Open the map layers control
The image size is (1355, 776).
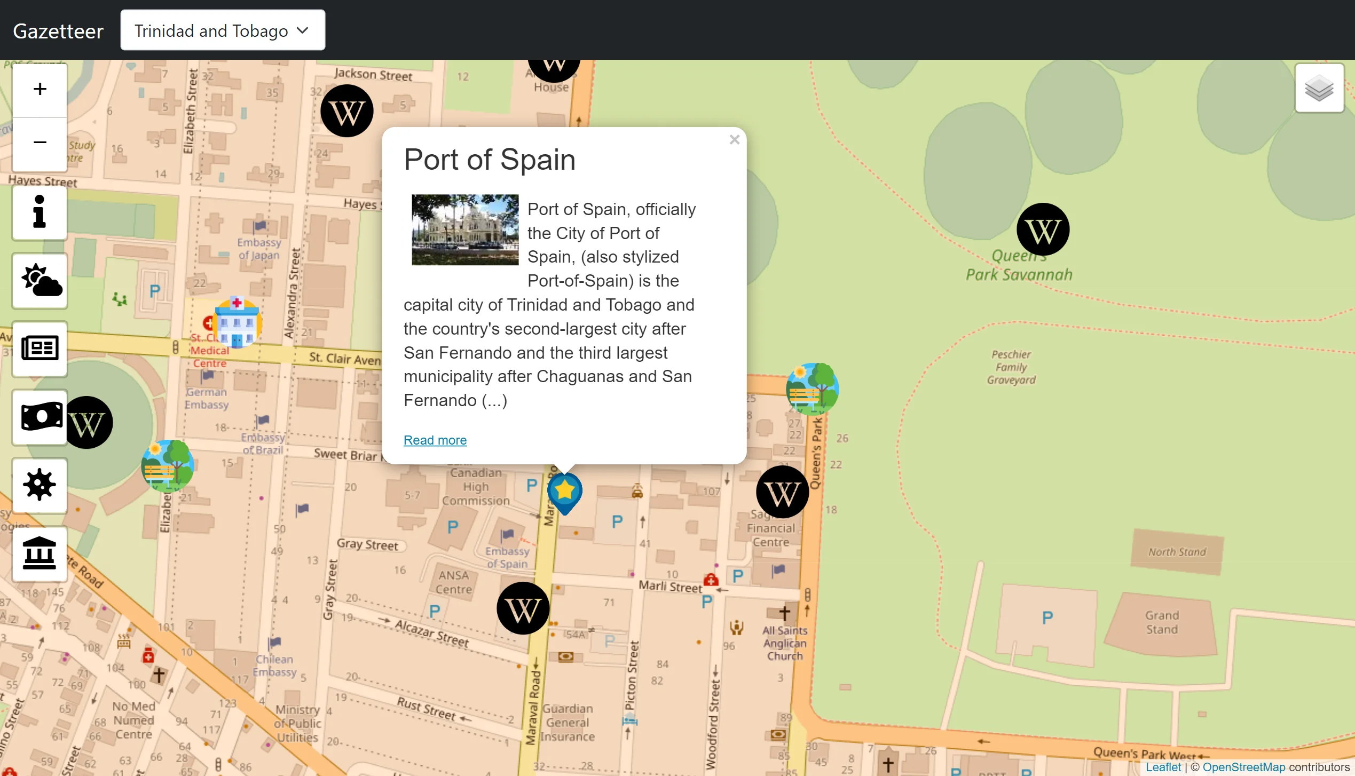pos(1319,88)
